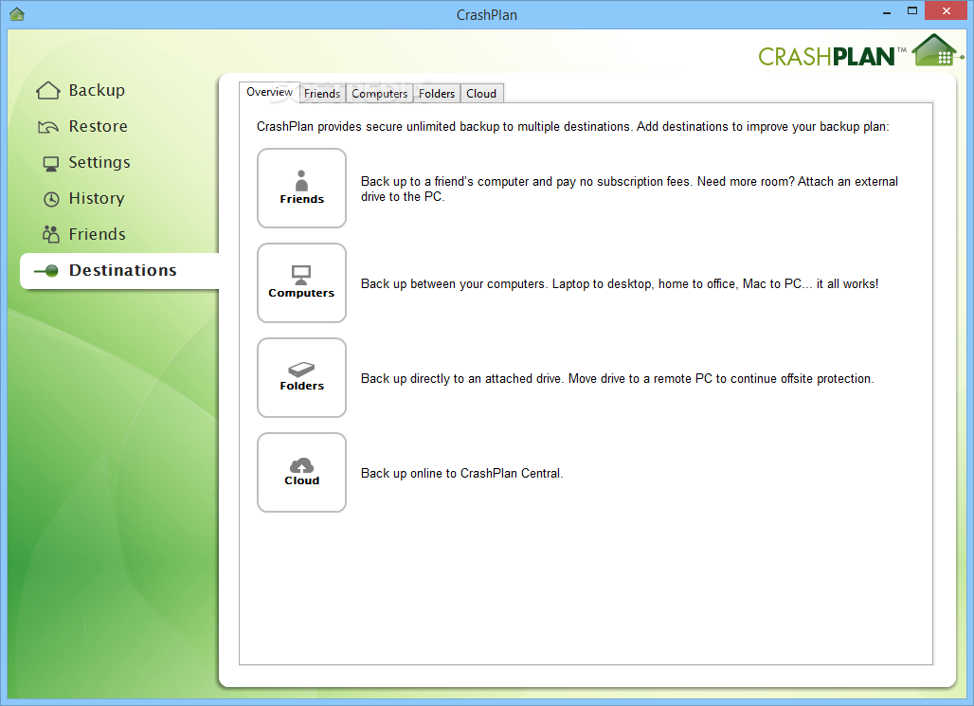View History label in the sidebar
The height and width of the screenshot is (706, 974).
(97, 199)
